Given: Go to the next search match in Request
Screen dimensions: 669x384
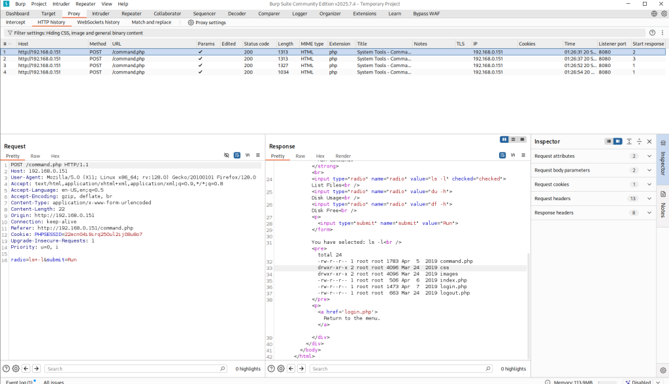Looking at the screenshot, I should pos(36,368).
